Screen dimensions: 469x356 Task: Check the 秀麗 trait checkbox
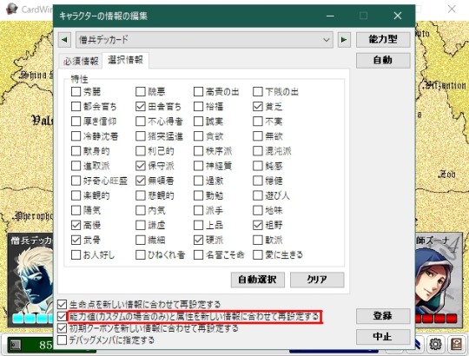[76, 91]
